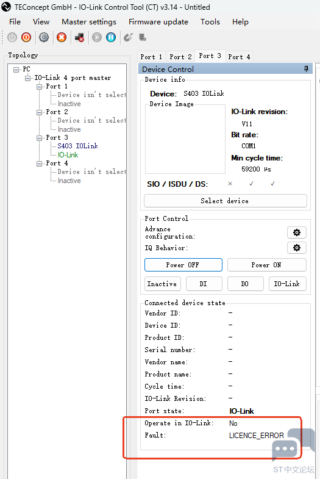The height and width of the screenshot is (479, 320).
Task: Click the blue pause toolbar icon
Action: (111, 38)
